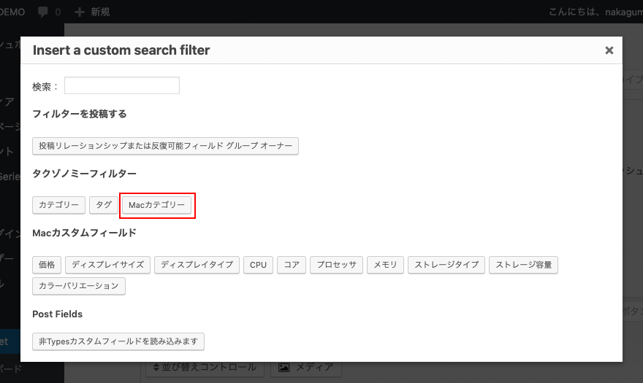Viewport: 643px width, 383px height.
Task: Choose the タグ taxonomy filter
Action: tap(104, 205)
